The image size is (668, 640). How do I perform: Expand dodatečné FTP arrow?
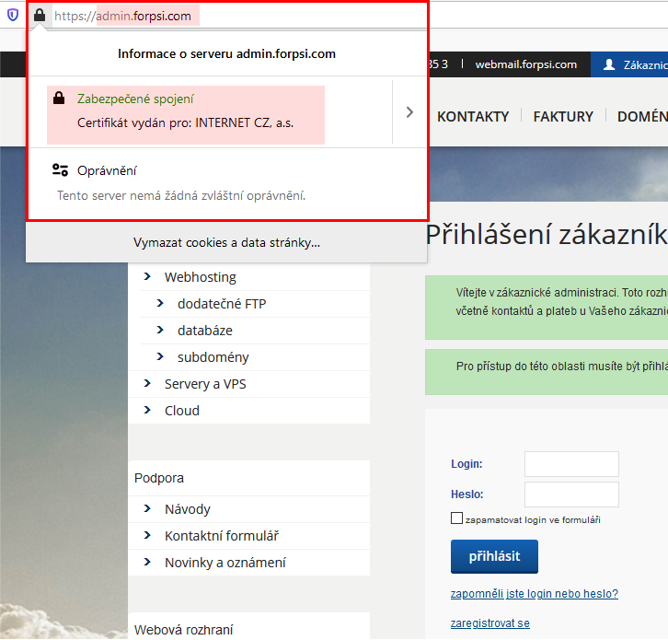pos(160,303)
